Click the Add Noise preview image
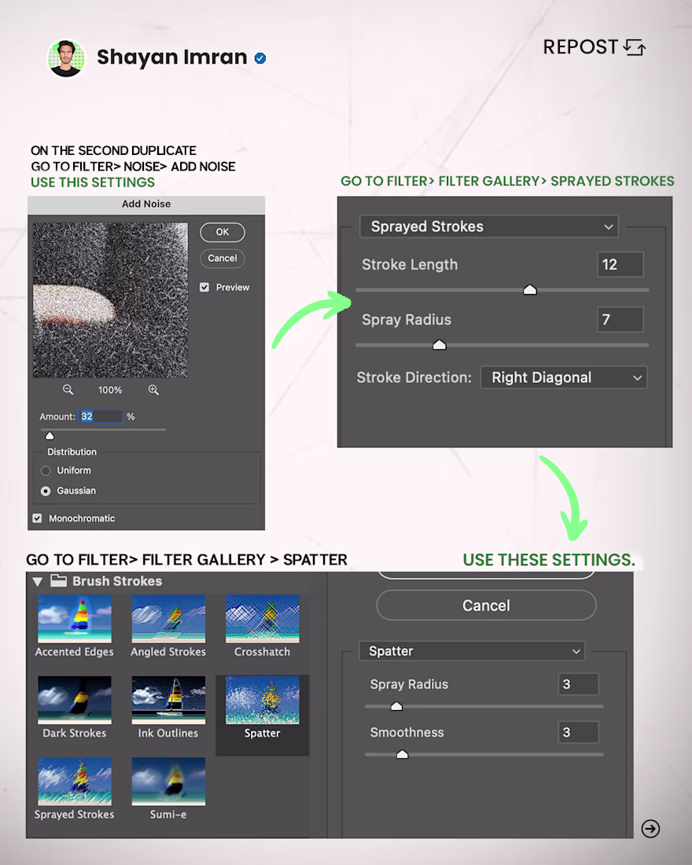692x865 pixels. [x=110, y=300]
